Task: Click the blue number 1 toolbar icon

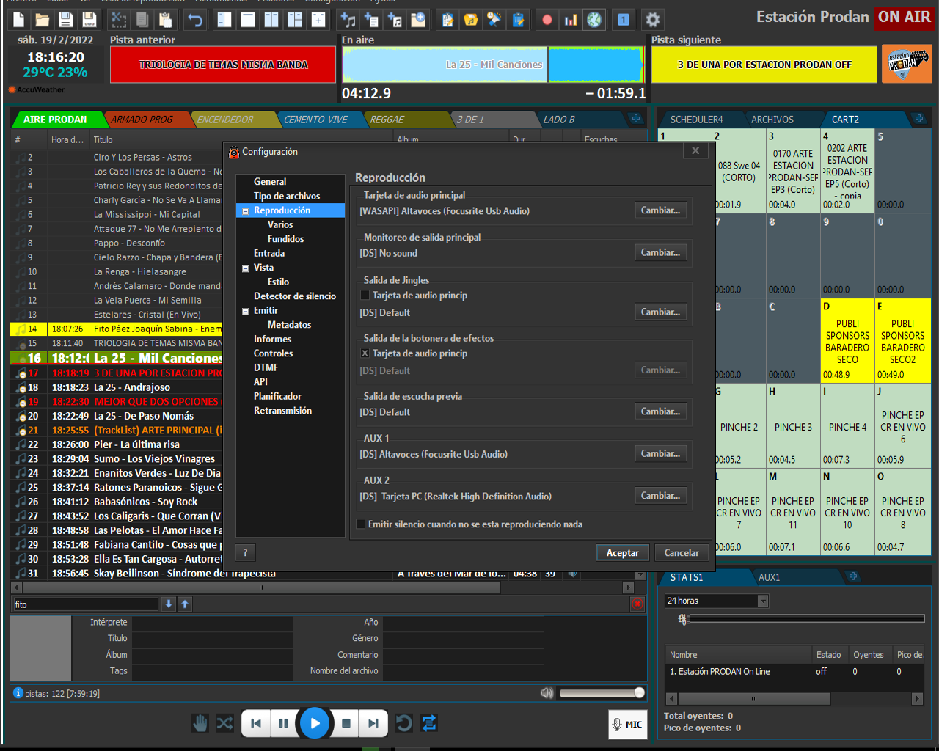Action: (x=624, y=20)
